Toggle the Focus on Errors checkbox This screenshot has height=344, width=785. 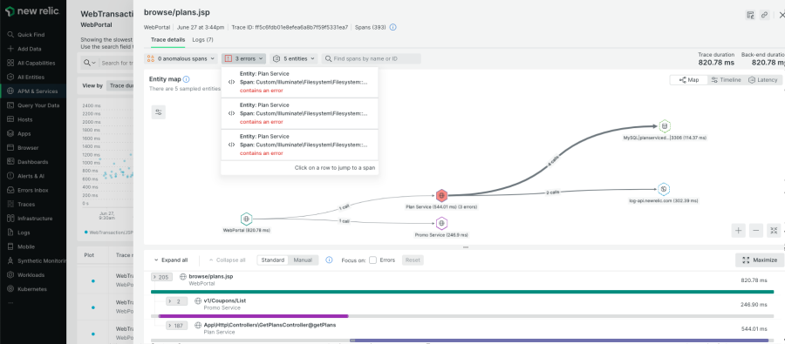point(372,260)
